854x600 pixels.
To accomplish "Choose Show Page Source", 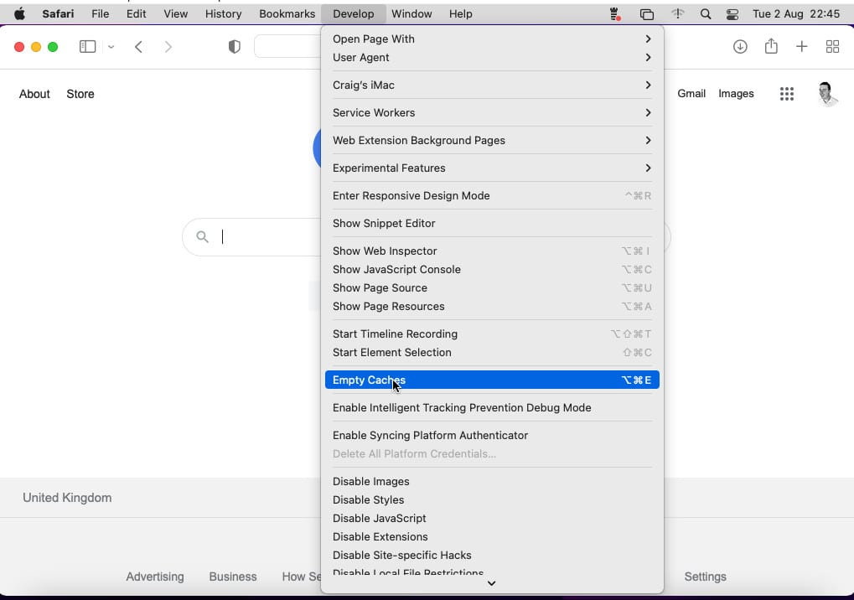I will coord(492,288).
